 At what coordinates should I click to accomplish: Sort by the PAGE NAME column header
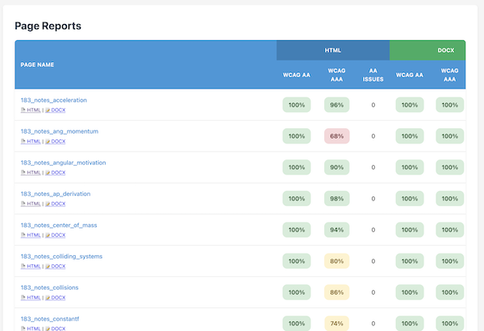[38, 64]
